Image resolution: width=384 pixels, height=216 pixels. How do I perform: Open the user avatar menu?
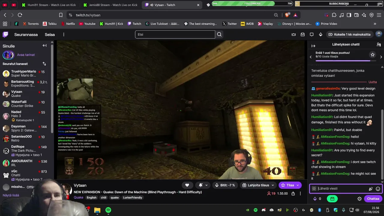tap(379, 34)
